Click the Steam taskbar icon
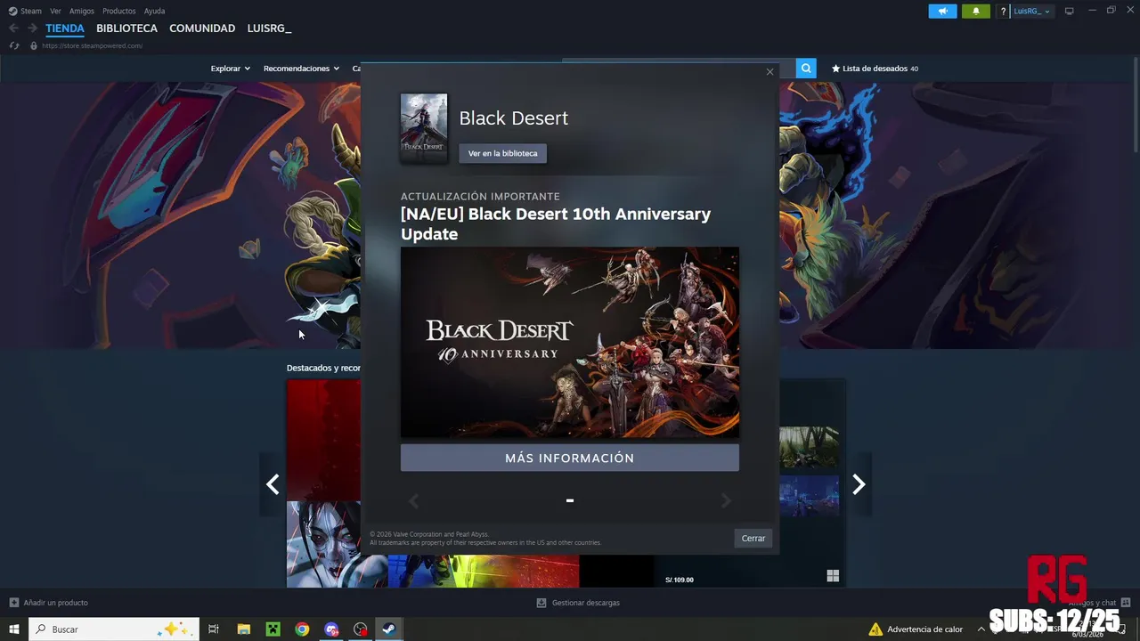 coord(389,629)
